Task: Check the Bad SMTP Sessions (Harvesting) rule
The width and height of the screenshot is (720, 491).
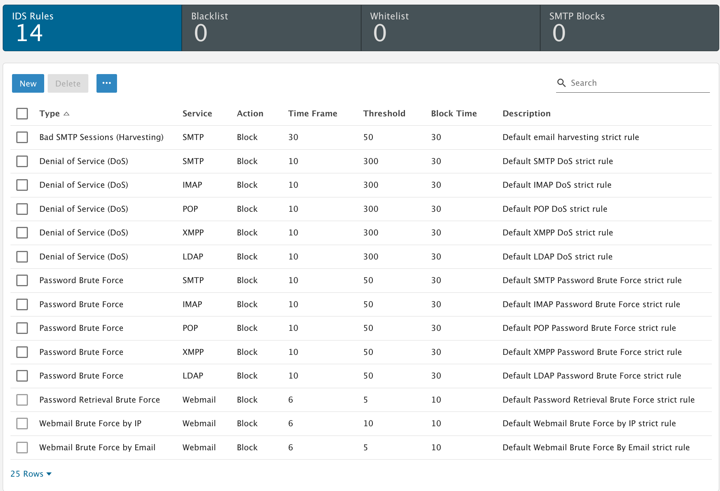Action: [22, 137]
